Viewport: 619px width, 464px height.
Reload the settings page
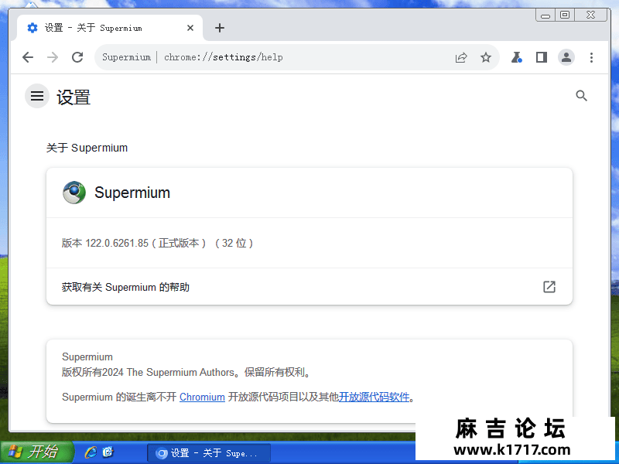point(77,57)
